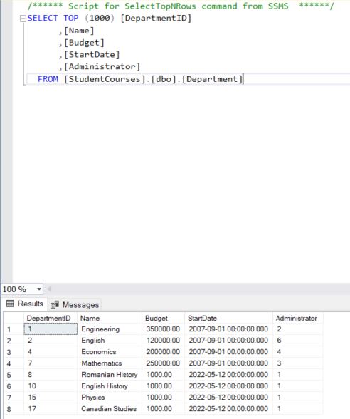Switch to the Results tab
The image size is (350, 419).
pos(25,304)
